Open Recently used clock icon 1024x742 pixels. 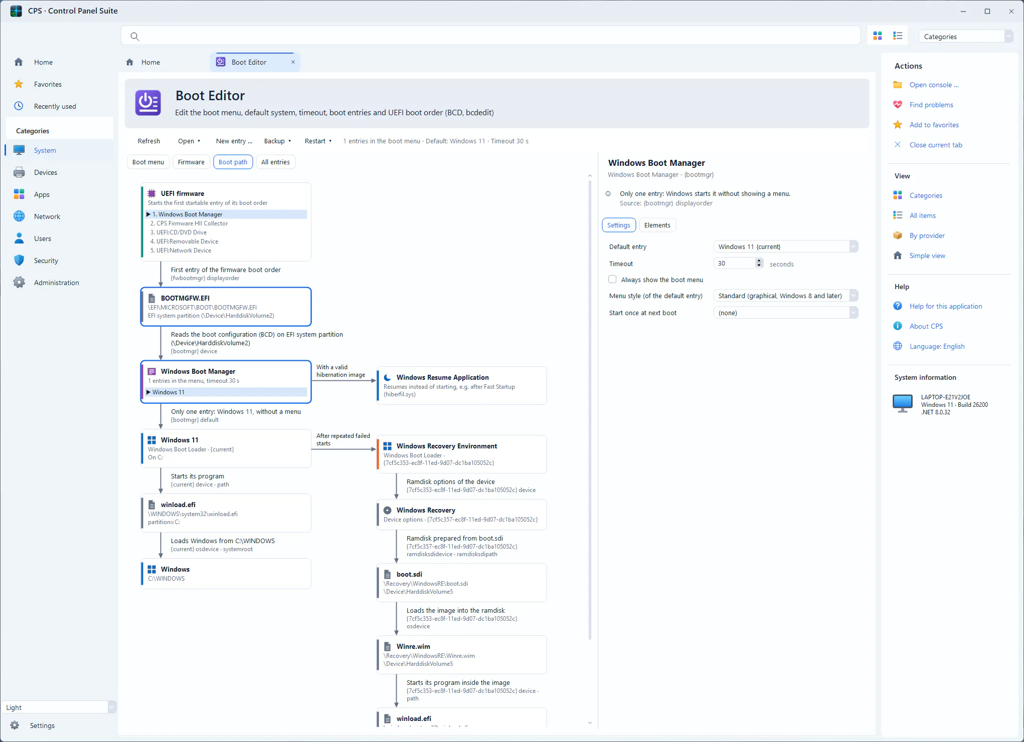click(x=19, y=106)
